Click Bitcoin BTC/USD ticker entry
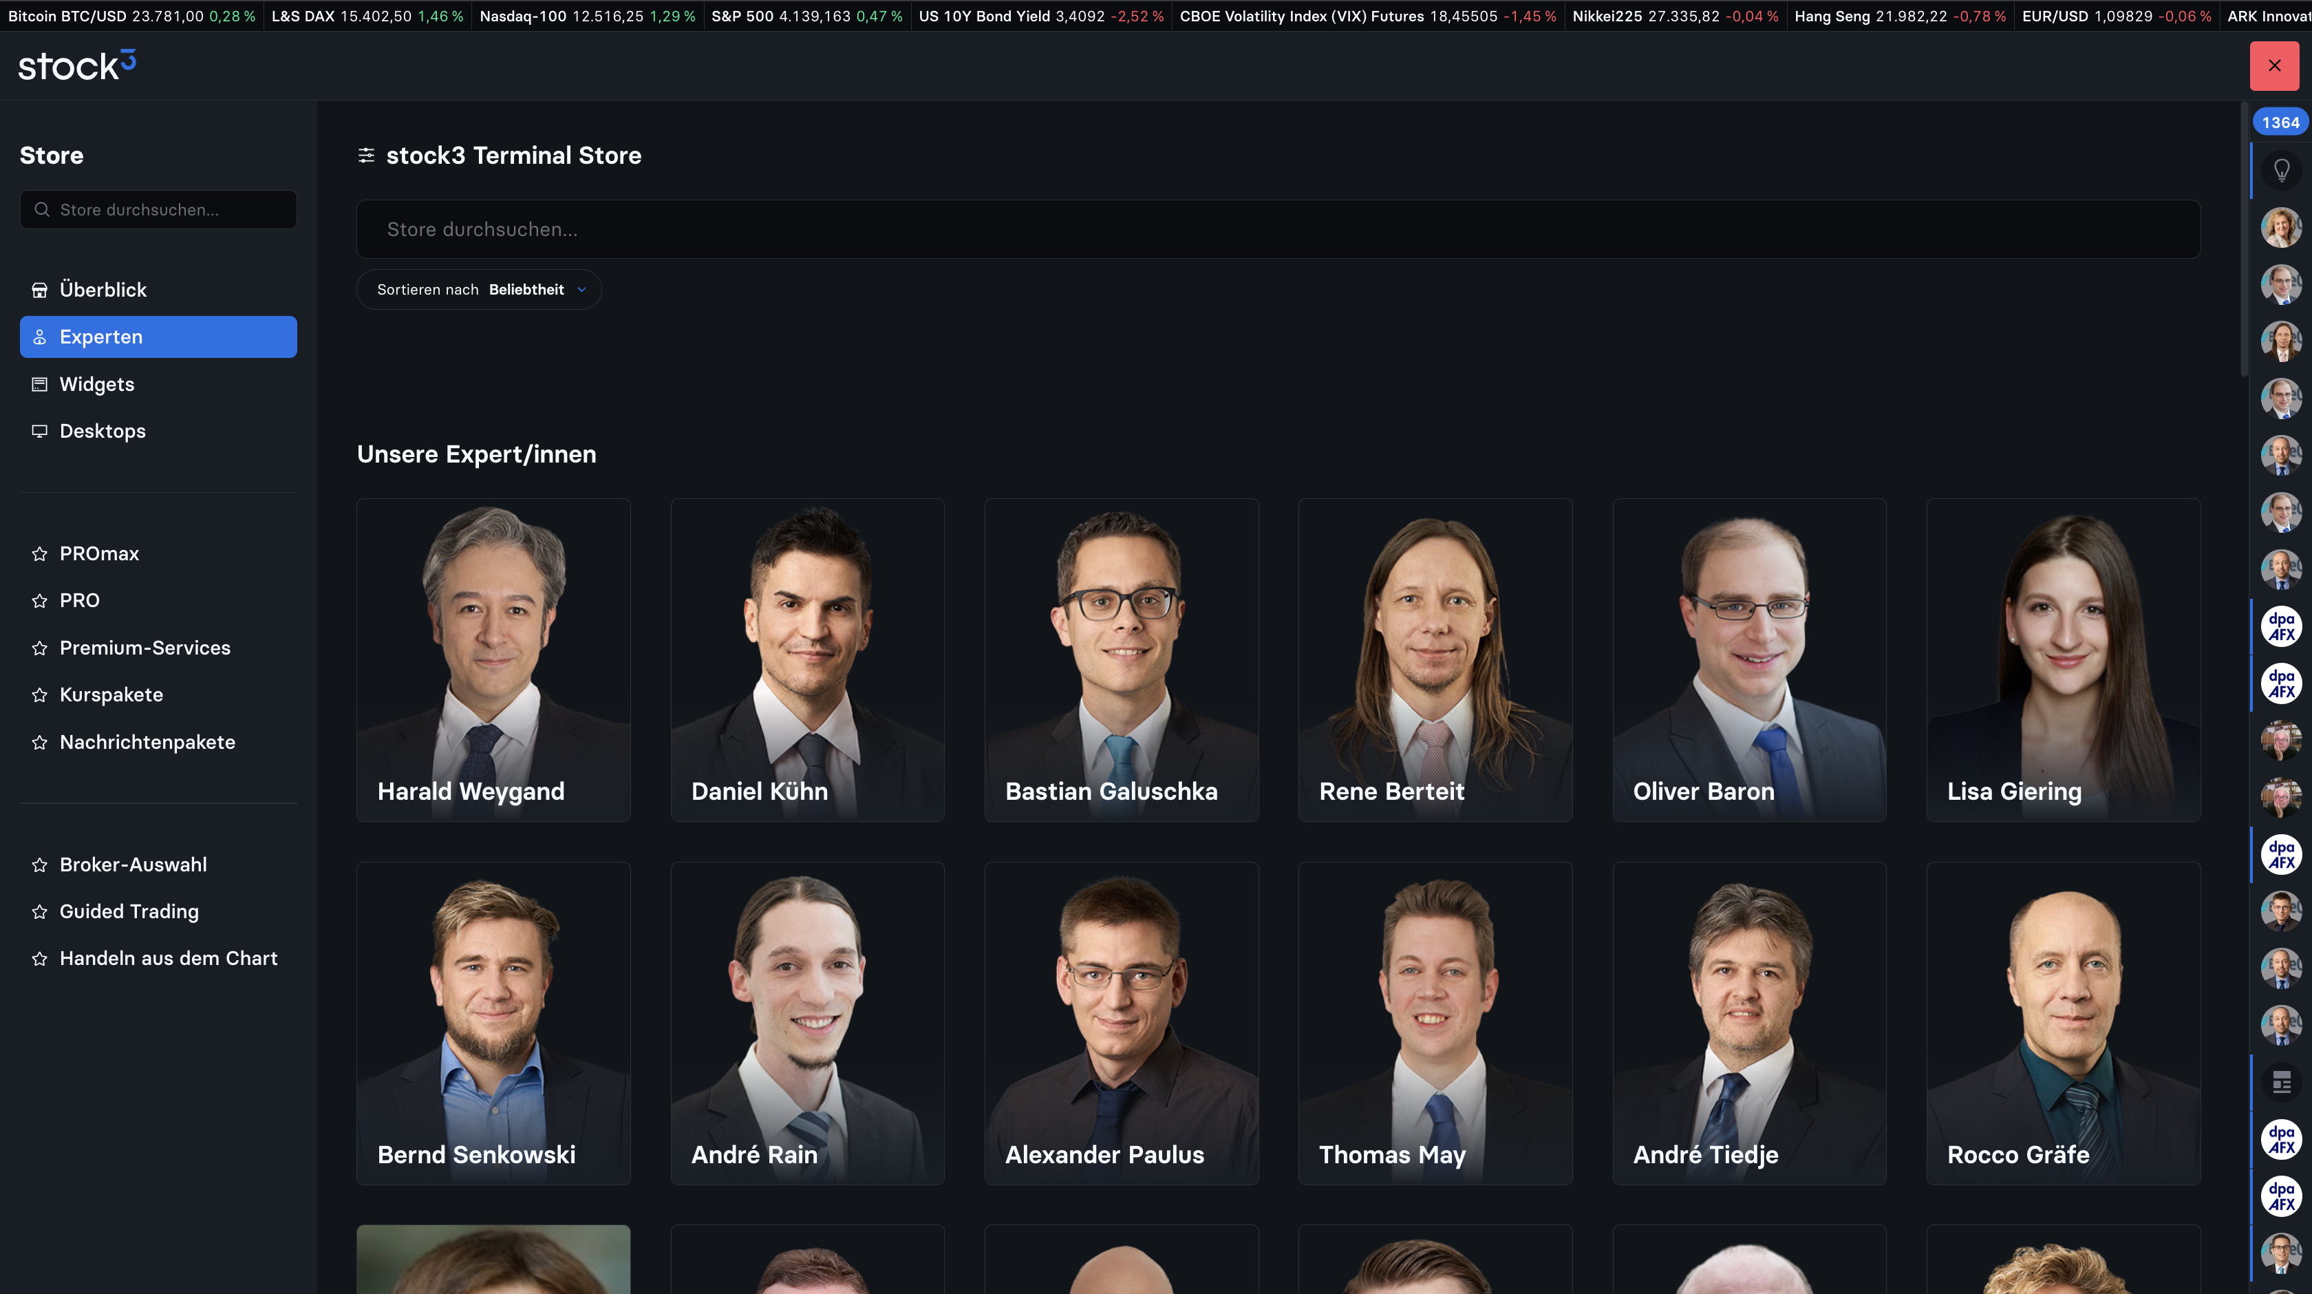The height and width of the screenshot is (1294, 2312). tap(132, 16)
